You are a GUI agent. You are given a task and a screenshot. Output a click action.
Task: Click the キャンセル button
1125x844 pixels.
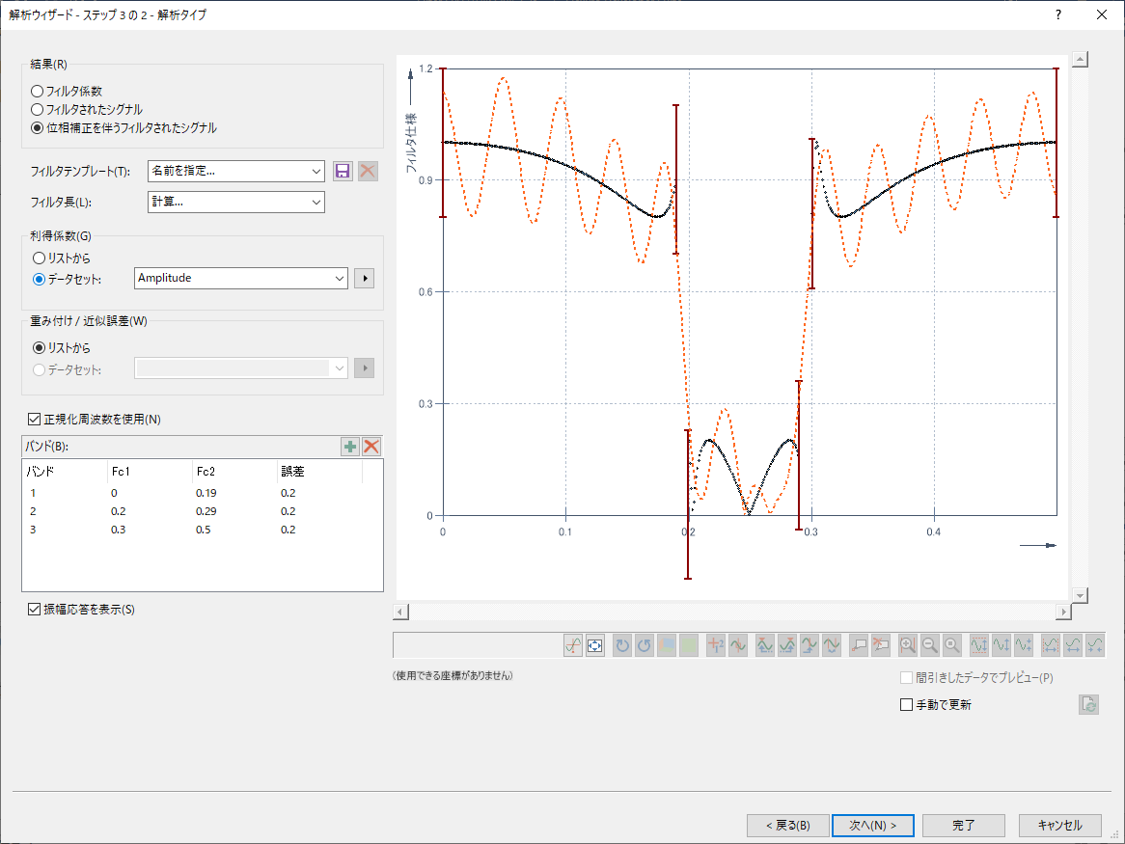(1059, 826)
